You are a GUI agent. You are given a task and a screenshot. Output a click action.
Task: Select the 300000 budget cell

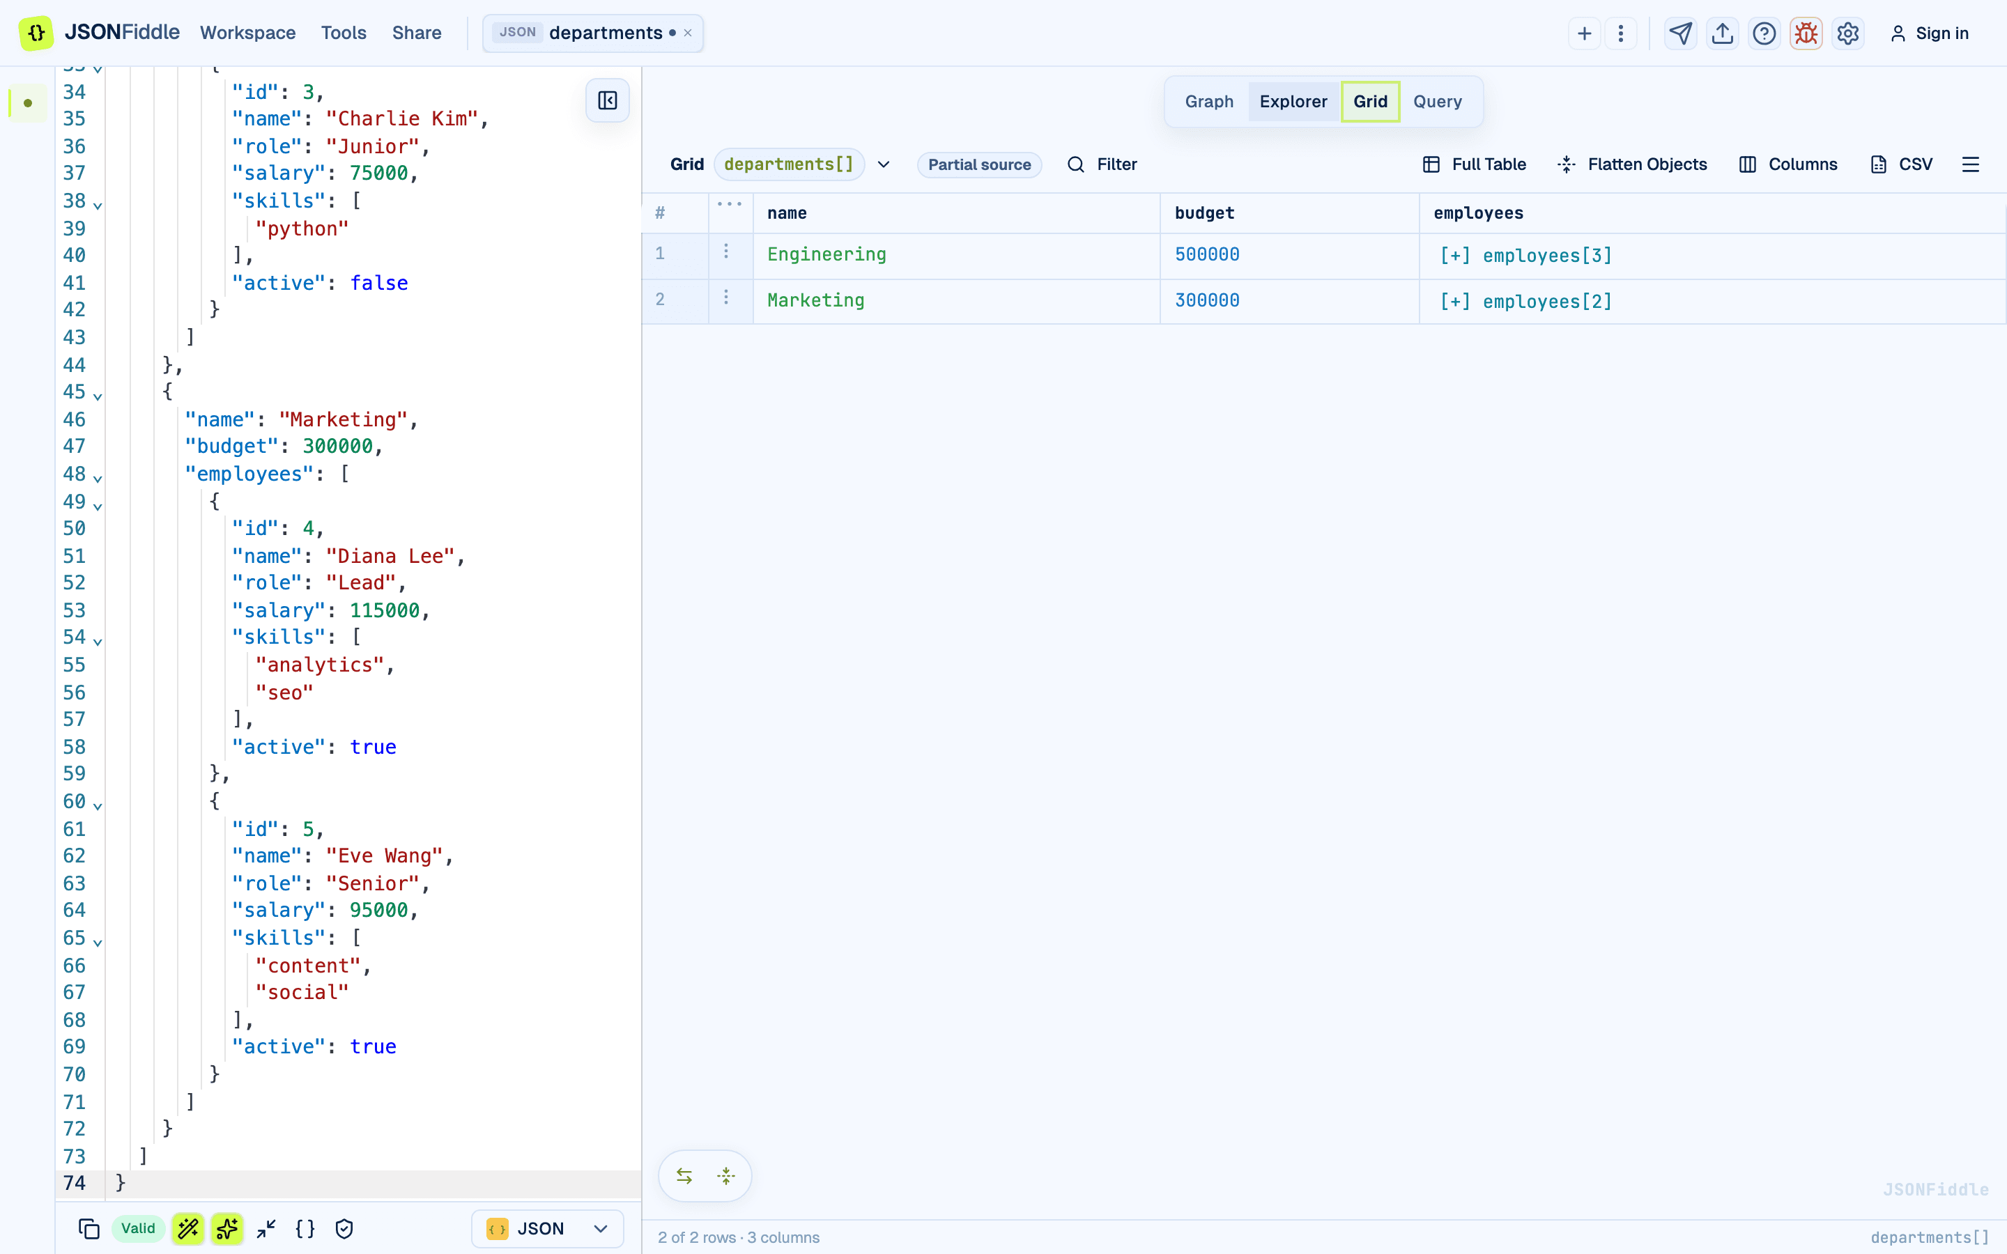(1290, 301)
